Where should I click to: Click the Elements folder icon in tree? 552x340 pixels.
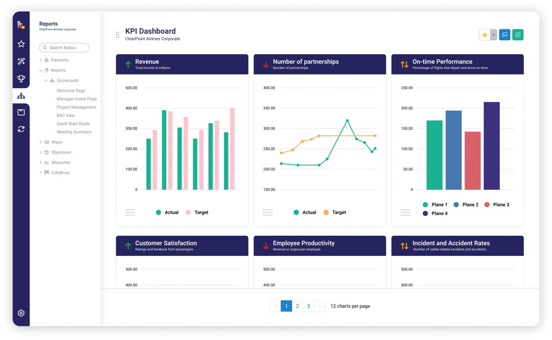pos(46,60)
